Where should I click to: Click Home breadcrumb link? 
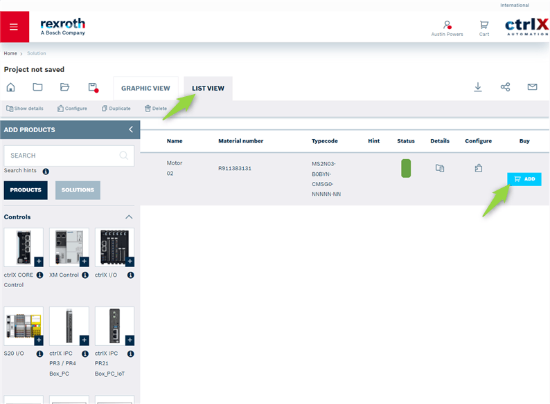[x=10, y=53]
